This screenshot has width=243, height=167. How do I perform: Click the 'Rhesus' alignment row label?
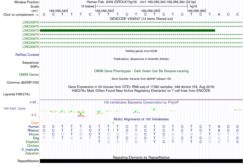click(33, 130)
